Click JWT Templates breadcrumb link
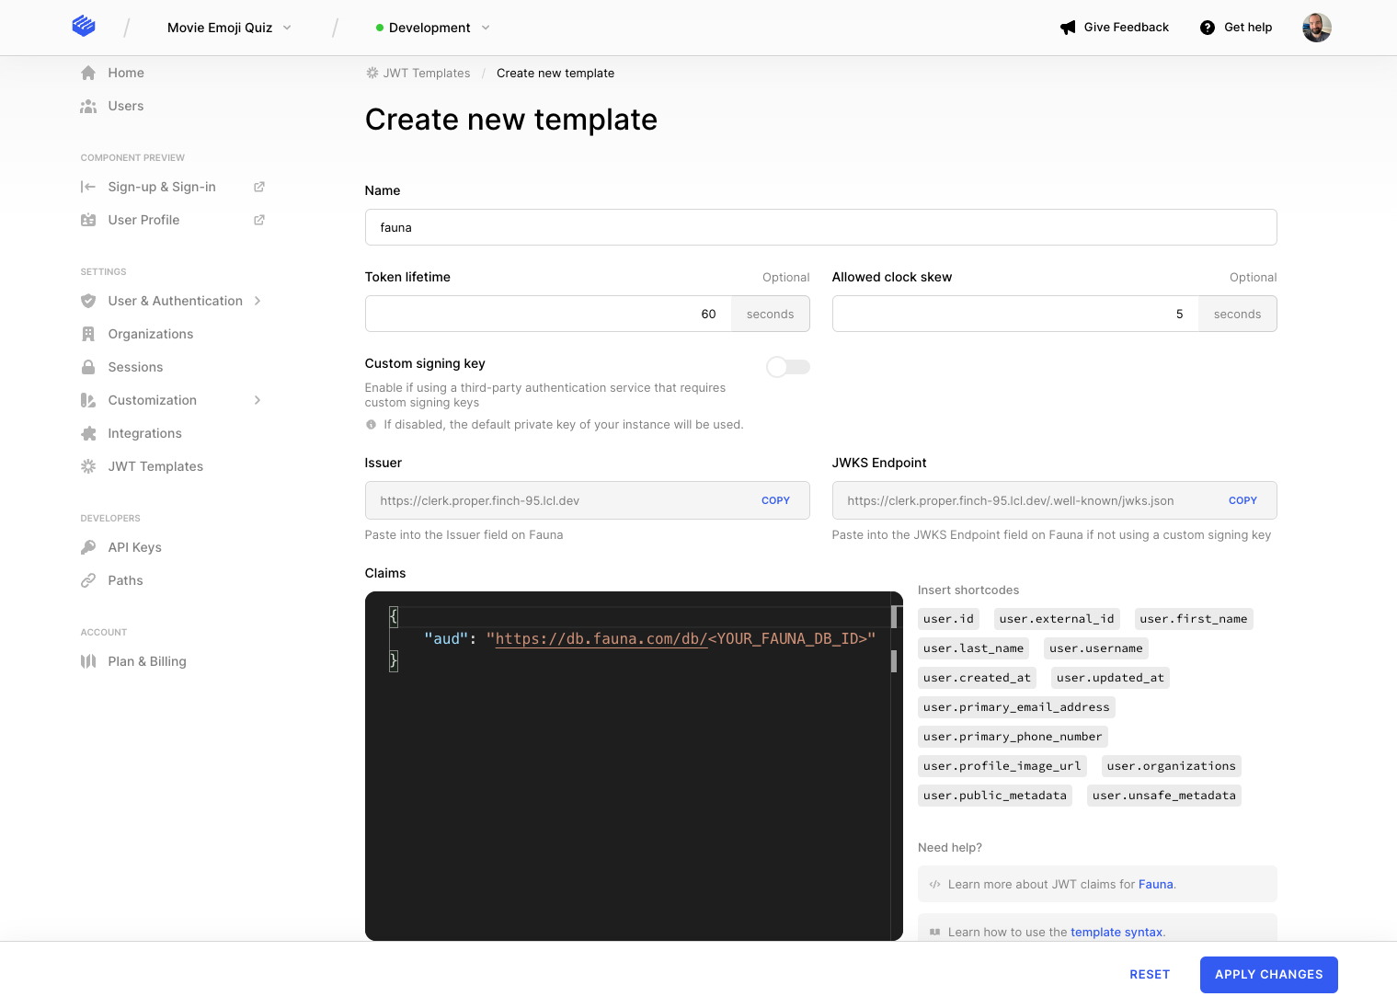The width and height of the screenshot is (1397, 1008). 427,73
